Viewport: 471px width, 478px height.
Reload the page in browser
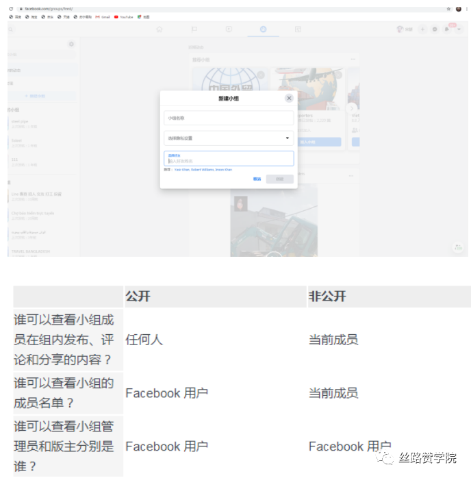[x=11, y=9]
